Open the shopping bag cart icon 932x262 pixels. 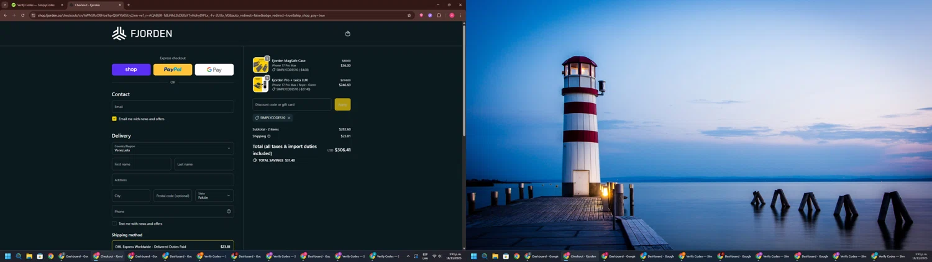(x=347, y=34)
